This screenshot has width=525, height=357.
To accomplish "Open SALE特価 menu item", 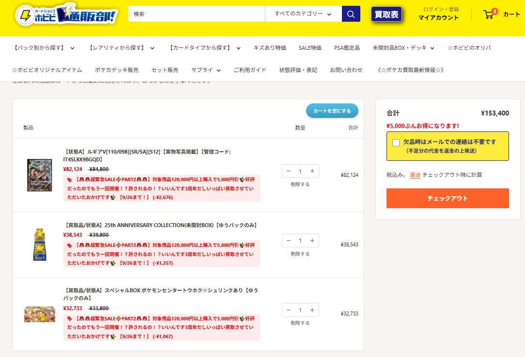I will (x=310, y=48).
